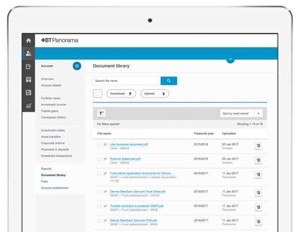The image size is (299, 232).
Task: Check the Dennis Beecham Services PDS.pdf row
Action: coord(99,221)
